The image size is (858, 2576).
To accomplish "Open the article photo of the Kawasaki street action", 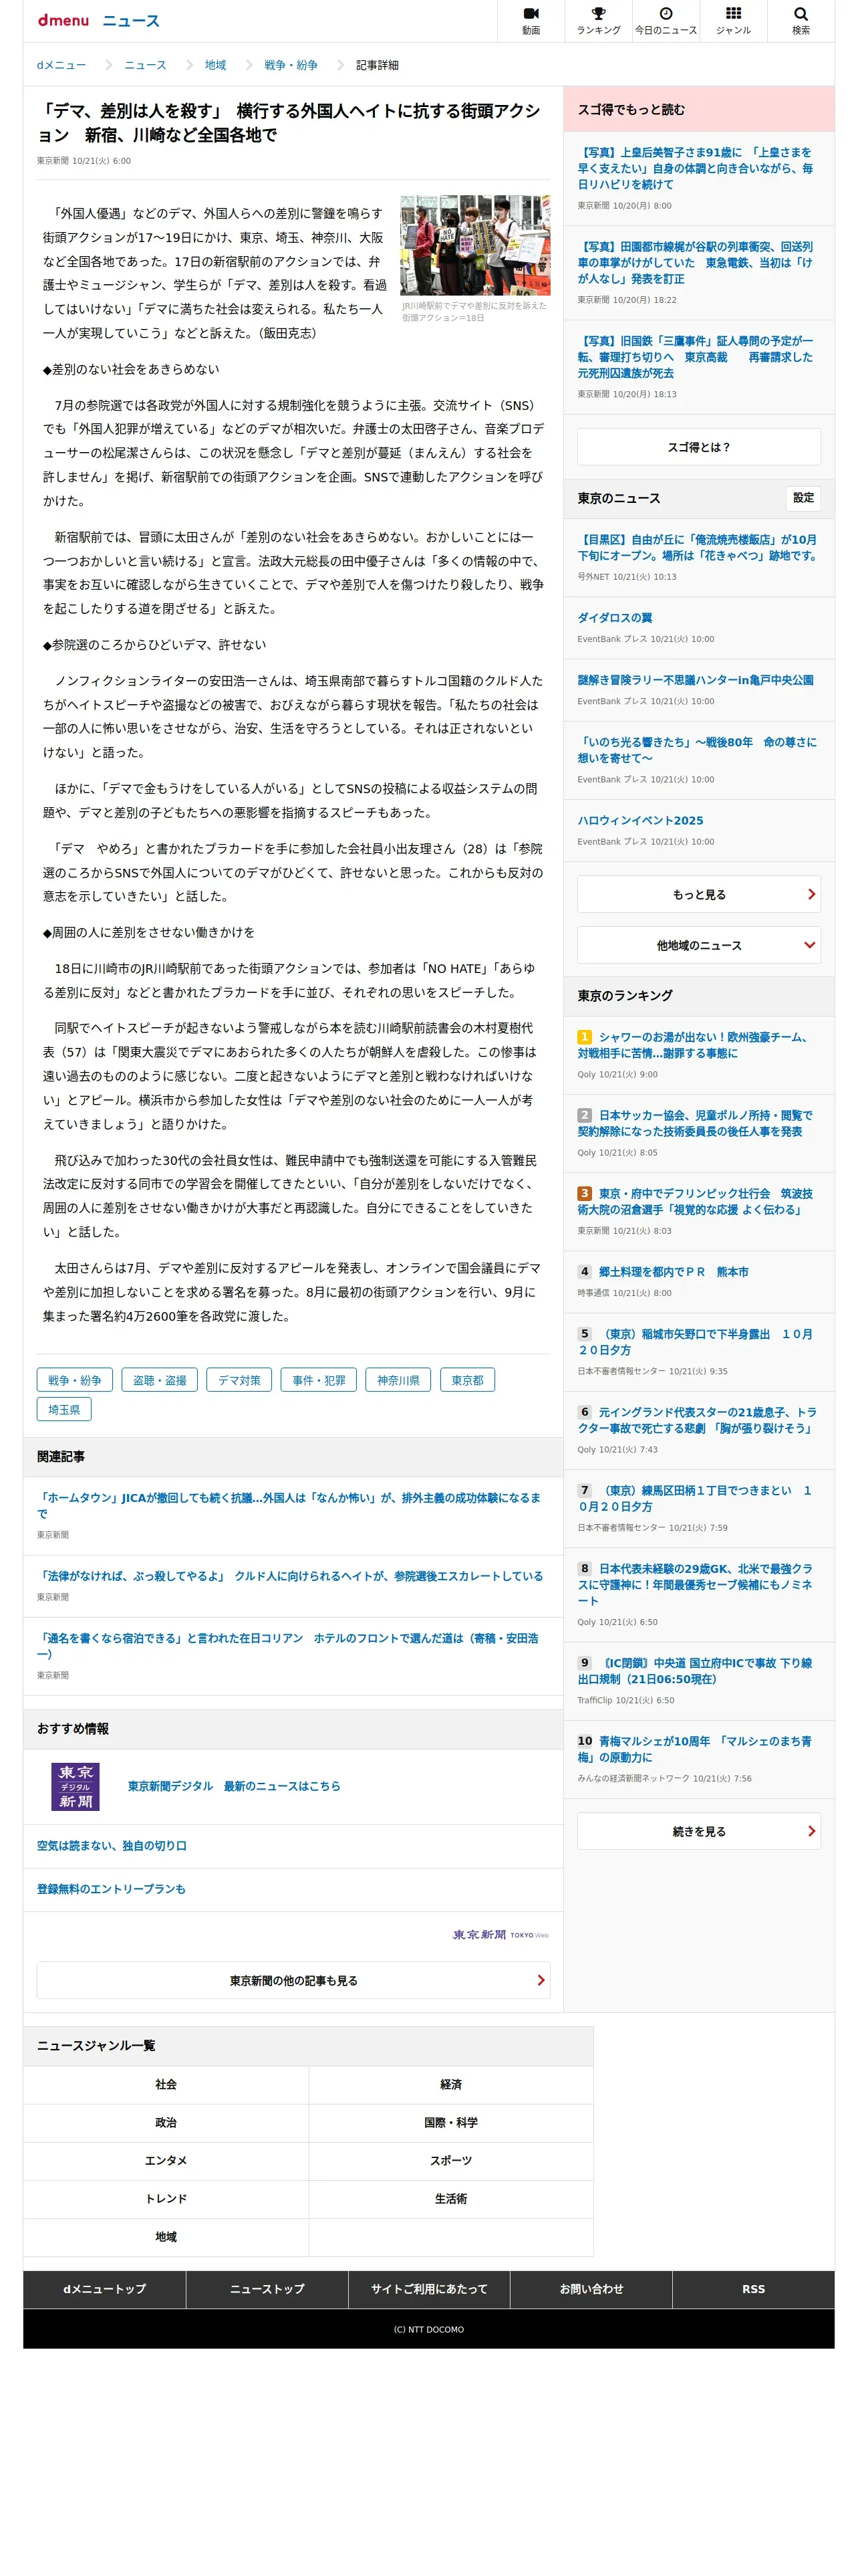I will click(476, 245).
